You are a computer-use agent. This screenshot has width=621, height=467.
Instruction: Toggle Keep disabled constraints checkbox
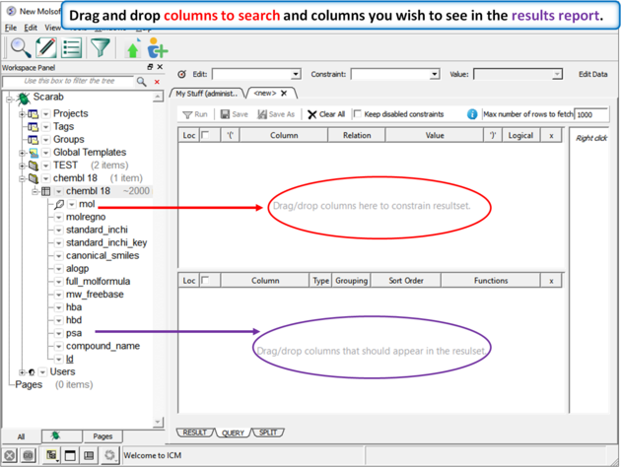tap(358, 114)
